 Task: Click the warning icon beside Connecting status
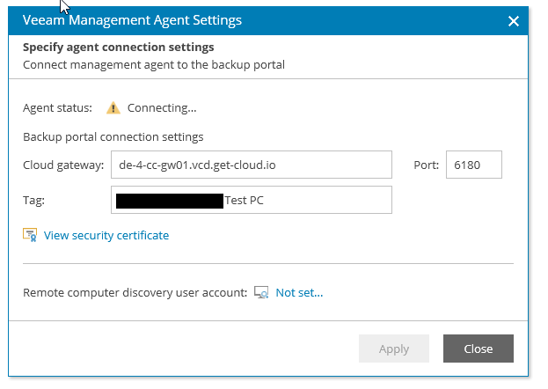coord(113,107)
